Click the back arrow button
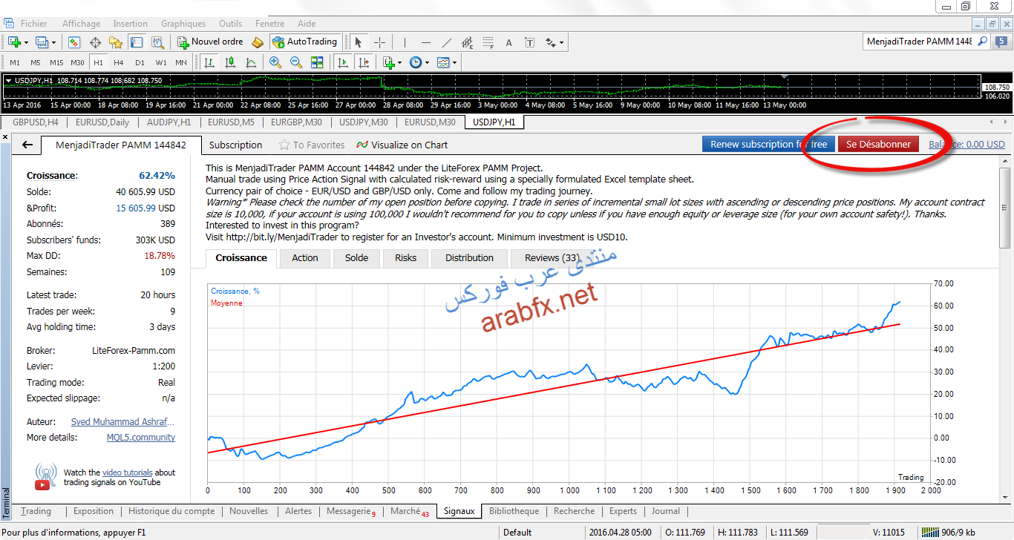The width and height of the screenshot is (1014, 540). pyautogui.click(x=27, y=145)
